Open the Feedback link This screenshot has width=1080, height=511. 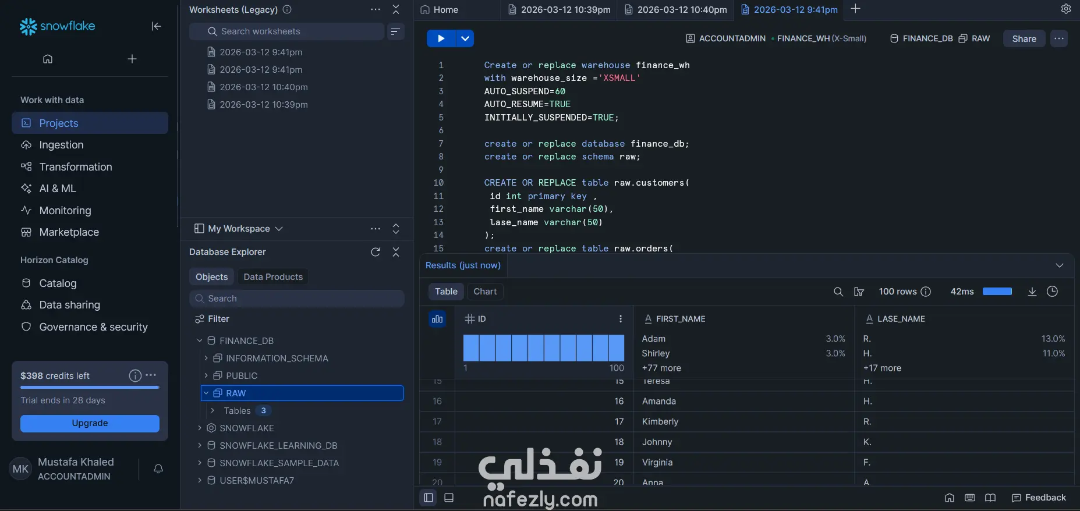click(x=1039, y=498)
